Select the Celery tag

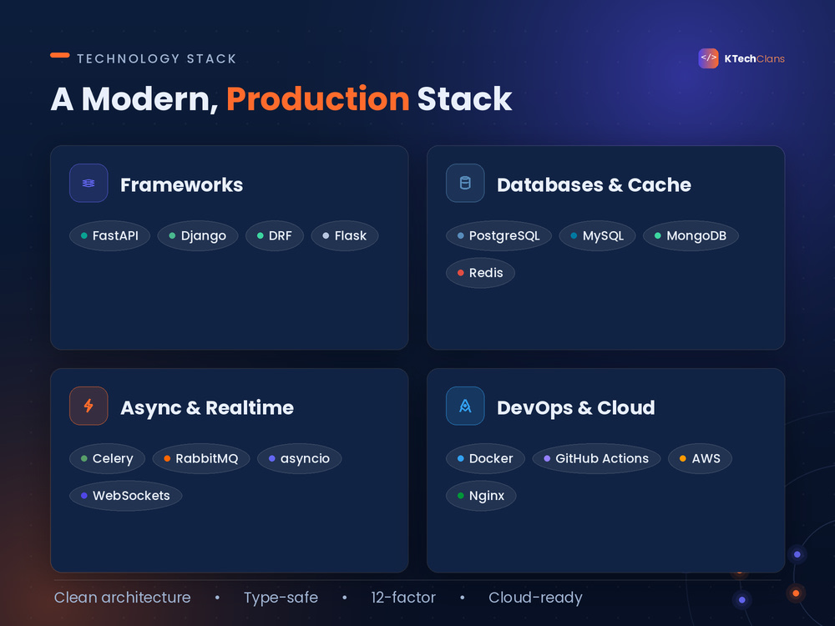pos(107,458)
